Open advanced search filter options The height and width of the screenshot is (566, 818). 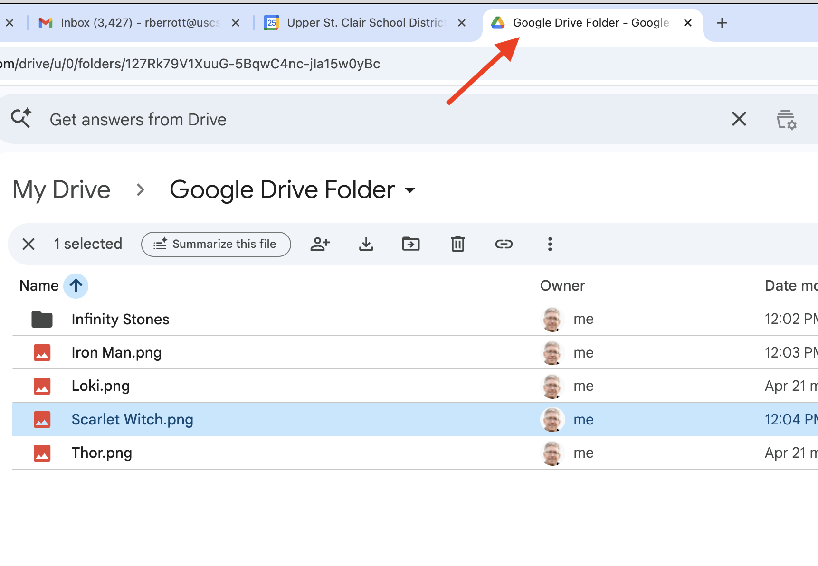(x=786, y=120)
